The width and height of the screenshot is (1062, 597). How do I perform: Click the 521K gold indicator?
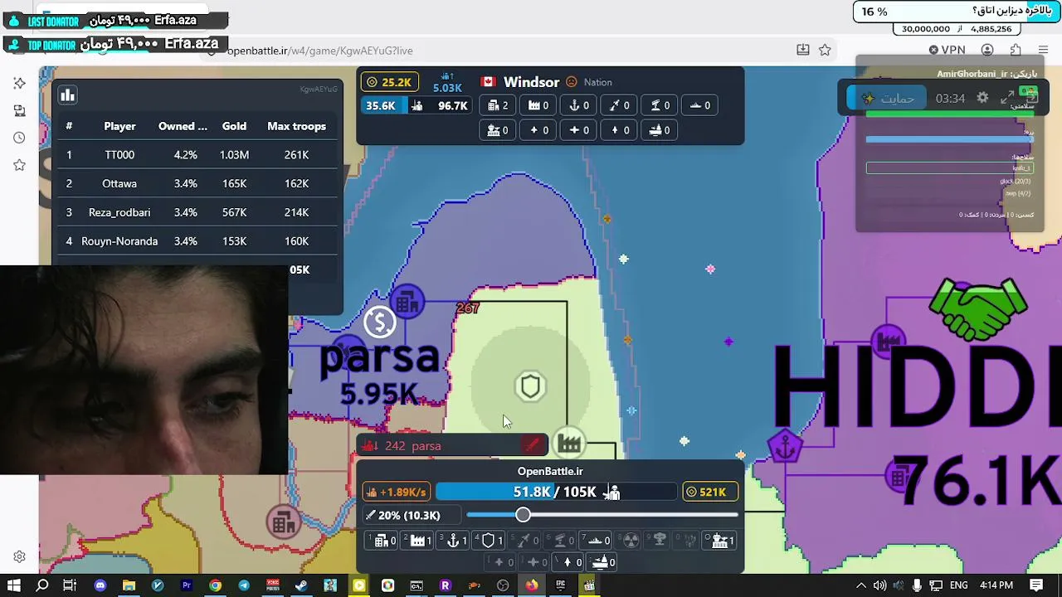click(710, 492)
